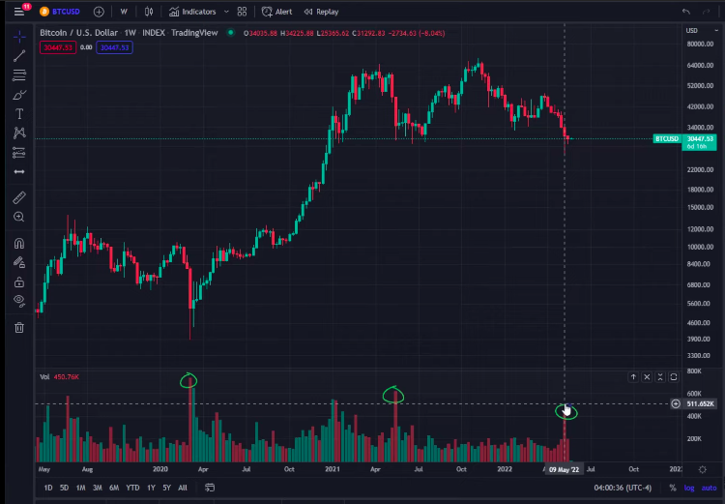
Task: Select the trend line drawing tool
Action: tap(19, 56)
